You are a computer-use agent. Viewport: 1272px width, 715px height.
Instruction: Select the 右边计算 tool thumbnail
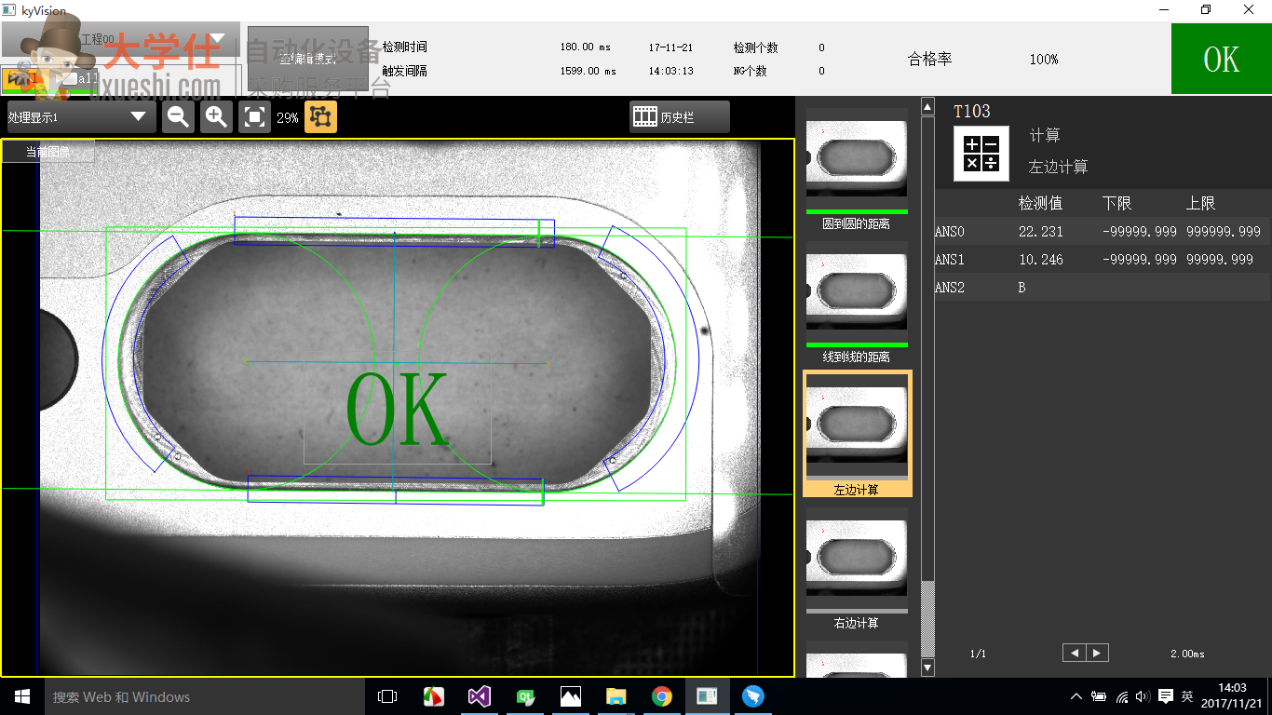(x=856, y=568)
